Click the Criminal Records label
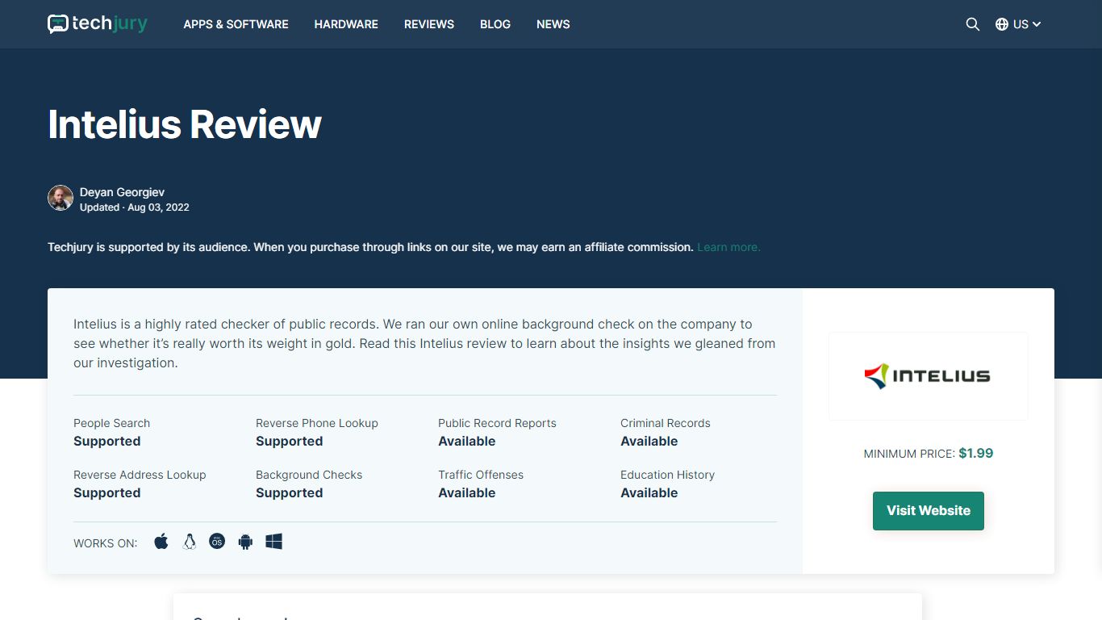 pos(666,423)
